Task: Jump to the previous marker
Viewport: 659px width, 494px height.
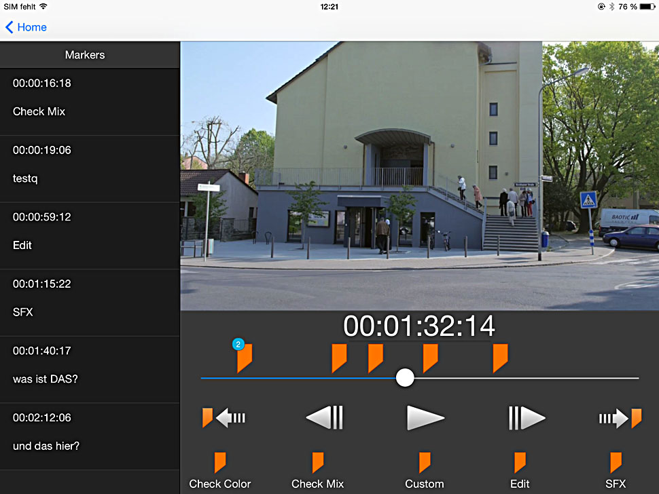Action: [x=224, y=418]
